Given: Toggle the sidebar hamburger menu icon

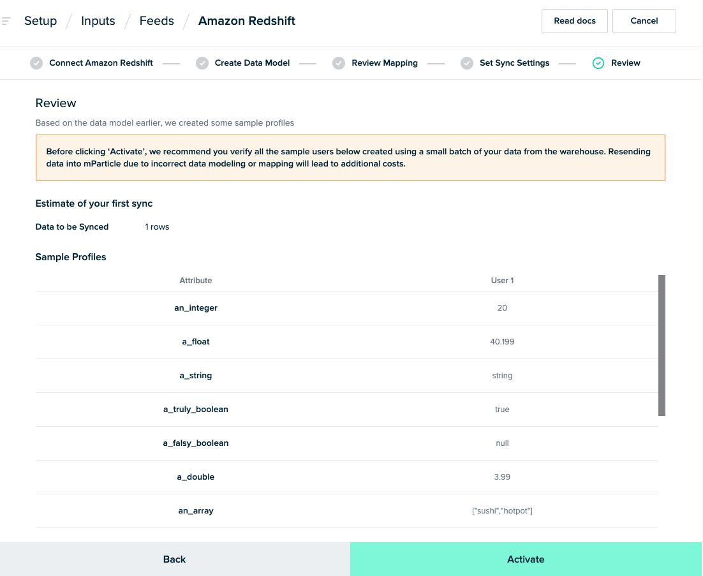Looking at the screenshot, I should pyautogui.click(x=6, y=20).
